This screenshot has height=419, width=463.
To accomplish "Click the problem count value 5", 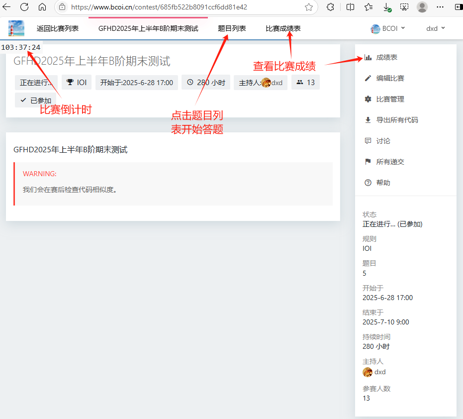I will coord(365,273).
